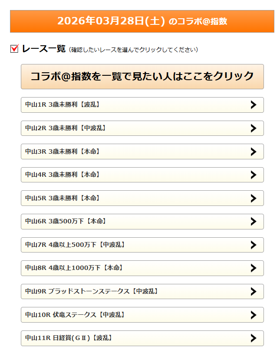Click the arrow icon on 中山5R row
Screen dimensions: 280x347
[254, 198]
